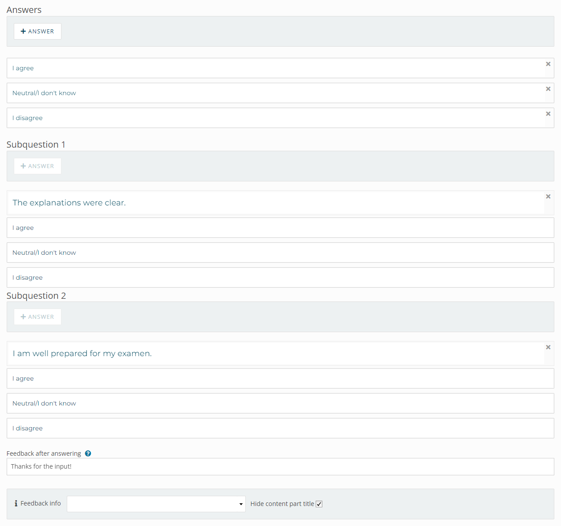Click the Subquestion 2 heading
The image size is (561, 526).
[x=36, y=296]
